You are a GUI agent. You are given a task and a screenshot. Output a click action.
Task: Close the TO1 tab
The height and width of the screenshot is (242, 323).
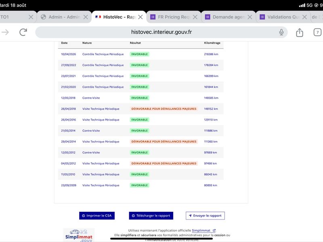coord(31,17)
